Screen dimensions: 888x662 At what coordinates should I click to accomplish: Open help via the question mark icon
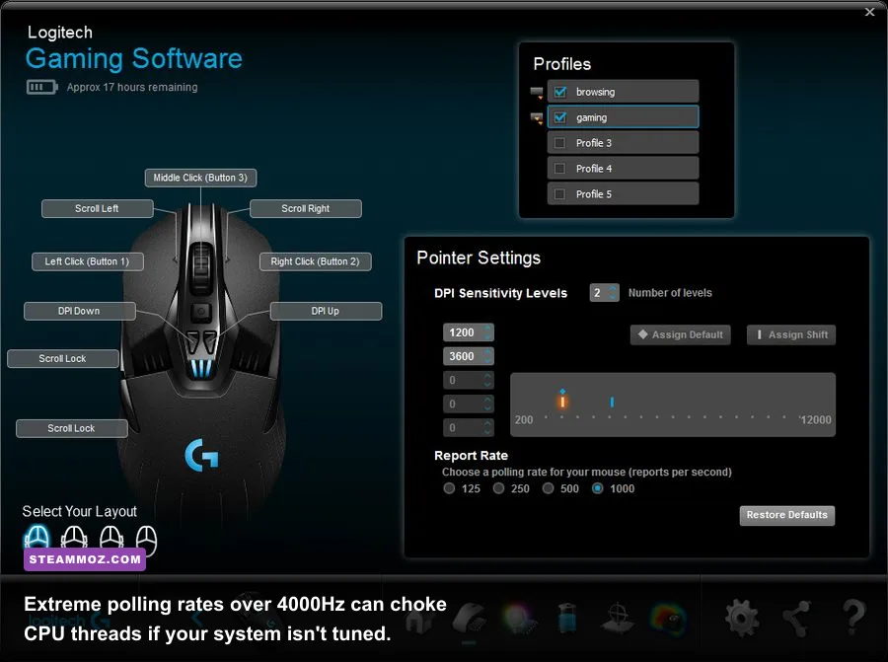pyautogui.click(x=853, y=617)
